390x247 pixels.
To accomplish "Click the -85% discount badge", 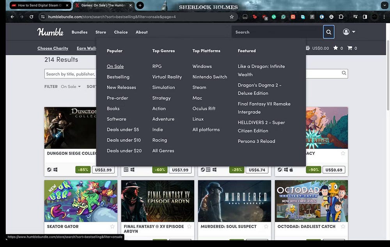I will pos(83,169).
